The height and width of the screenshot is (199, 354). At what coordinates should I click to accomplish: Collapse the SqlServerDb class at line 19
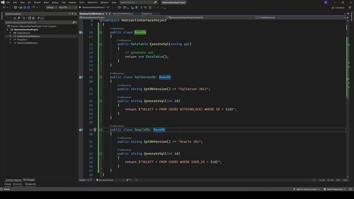tap(101, 77)
